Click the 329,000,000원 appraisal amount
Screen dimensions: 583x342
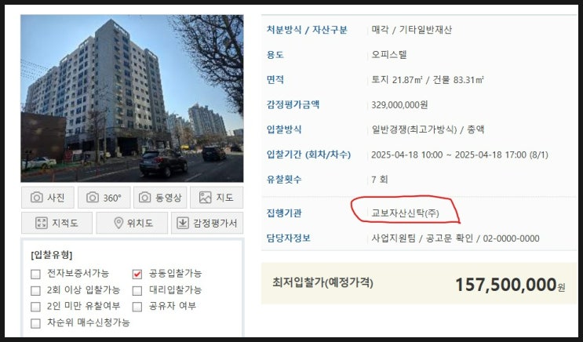[399, 105]
